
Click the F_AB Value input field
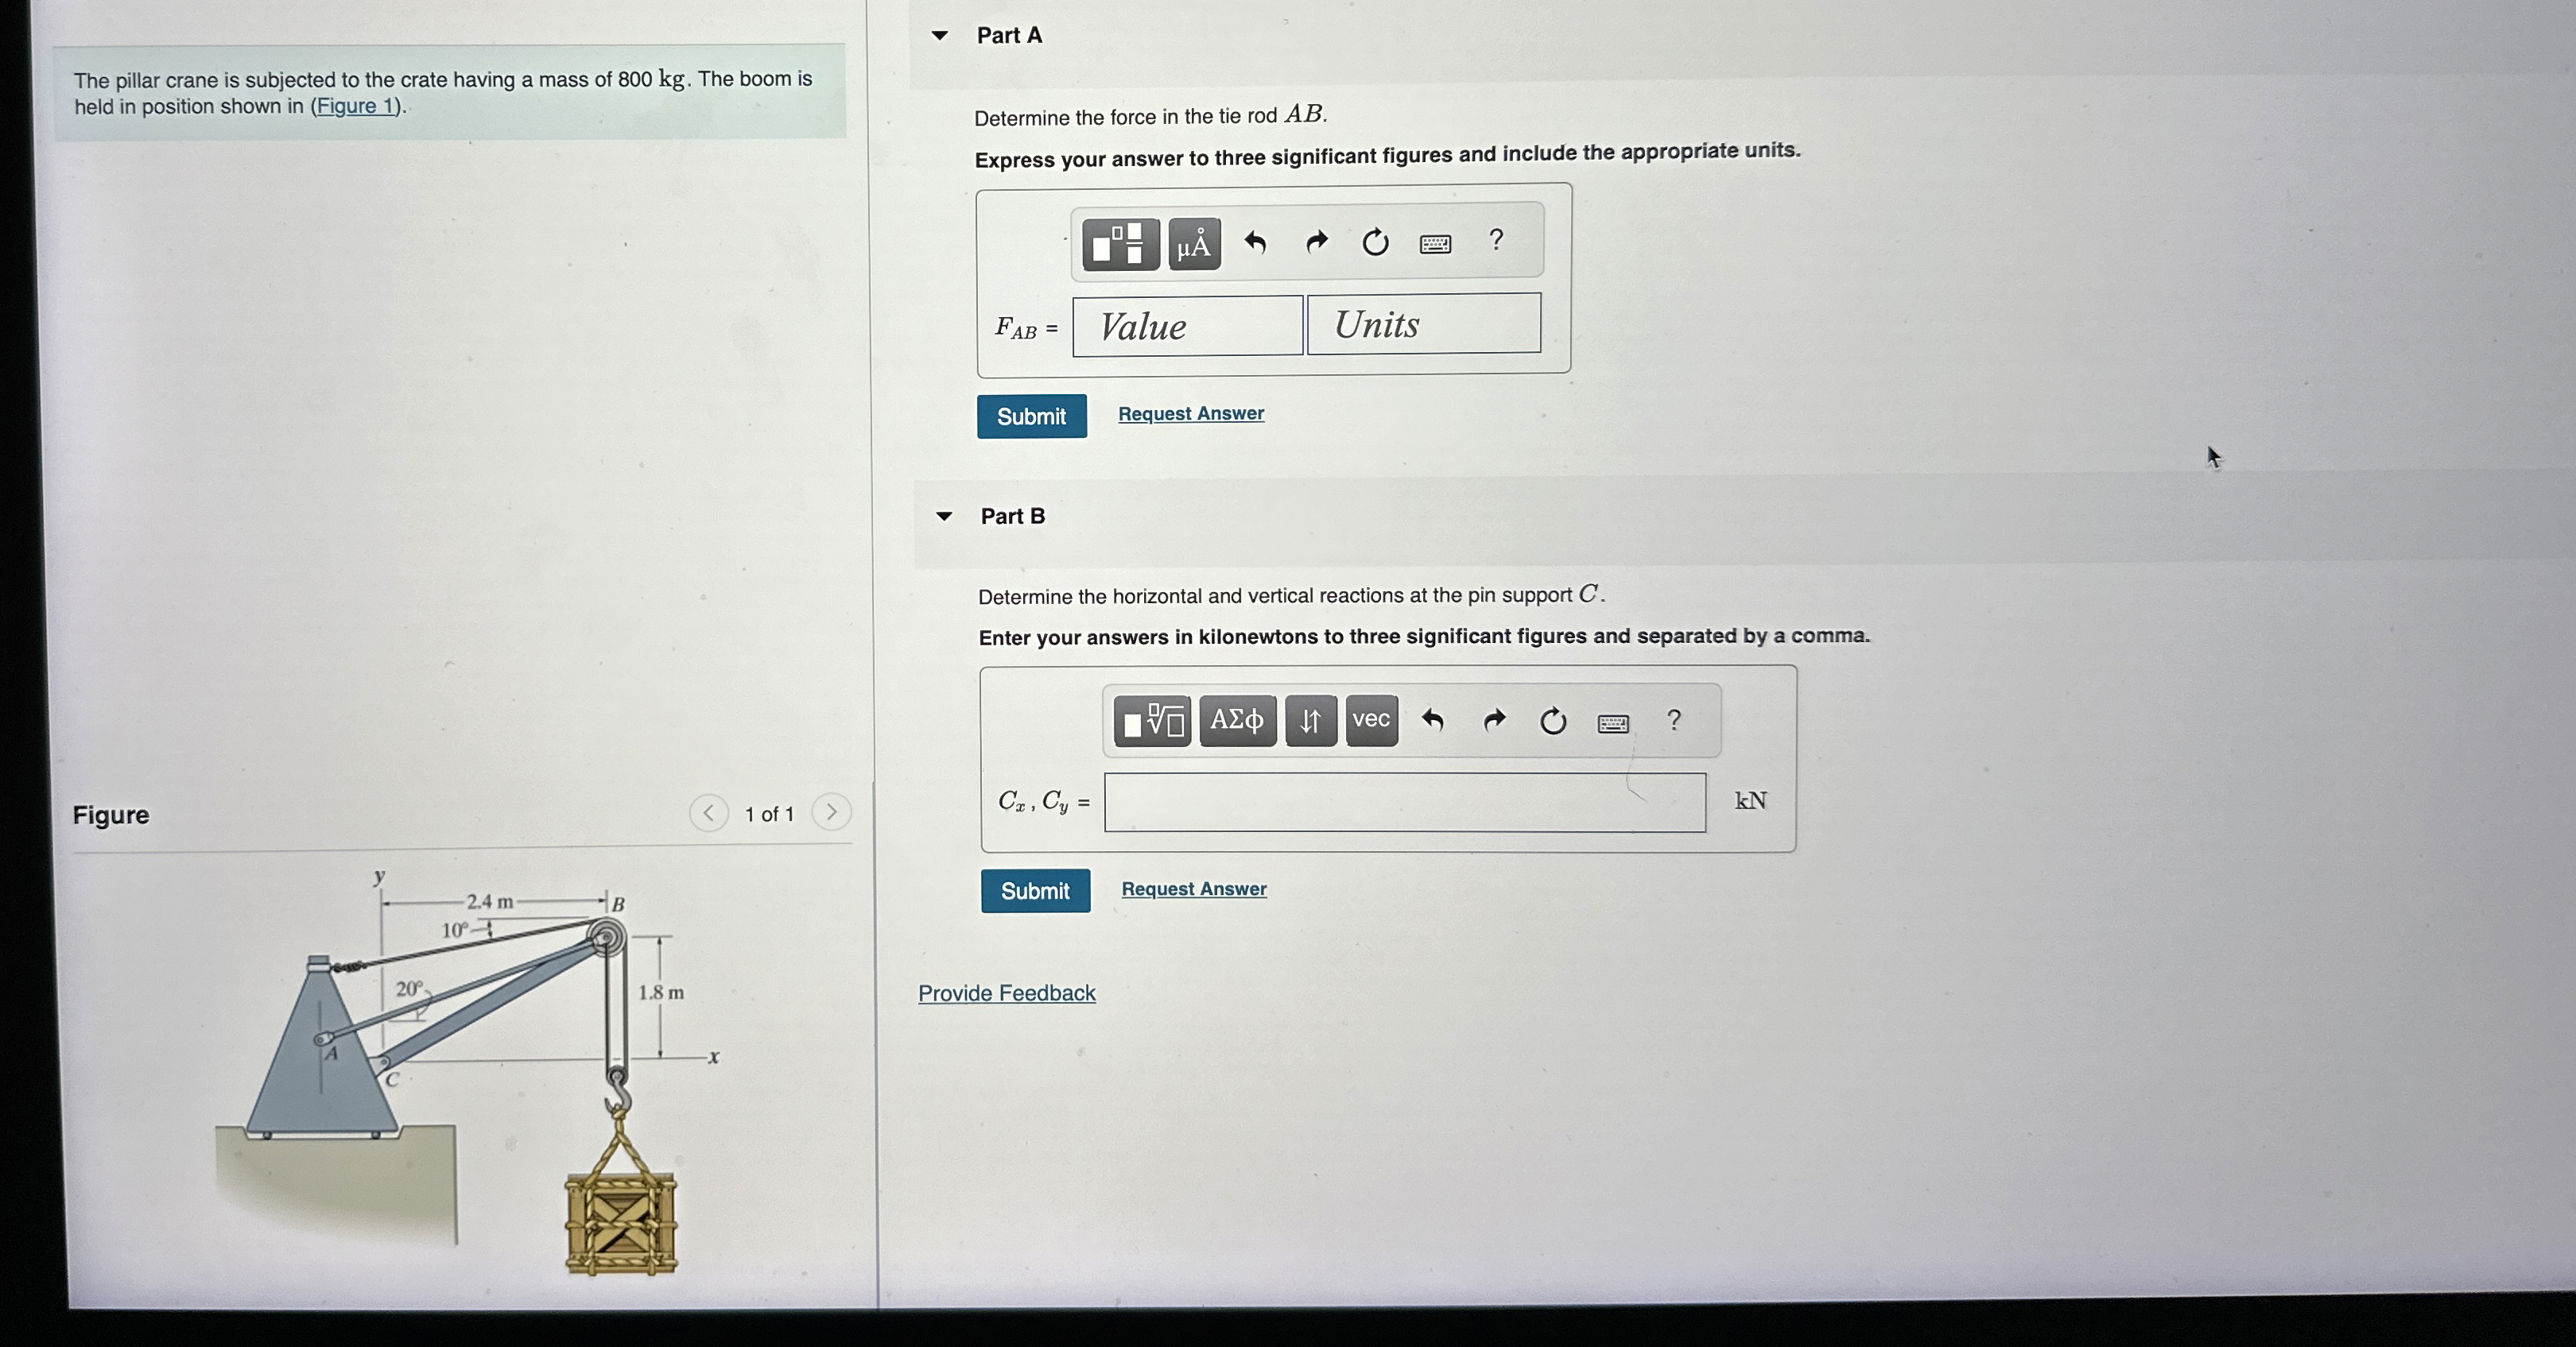point(1187,326)
